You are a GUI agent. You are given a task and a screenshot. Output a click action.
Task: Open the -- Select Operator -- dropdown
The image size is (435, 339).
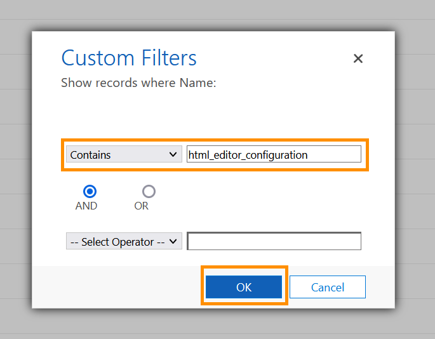pyautogui.click(x=124, y=241)
